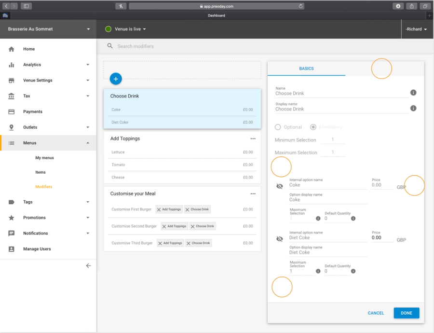The image size is (434, 333).
Task: Select the Choose Drink modifier card title
Action: (124, 96)
